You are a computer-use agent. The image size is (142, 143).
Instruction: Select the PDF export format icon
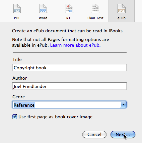(17, 9)
